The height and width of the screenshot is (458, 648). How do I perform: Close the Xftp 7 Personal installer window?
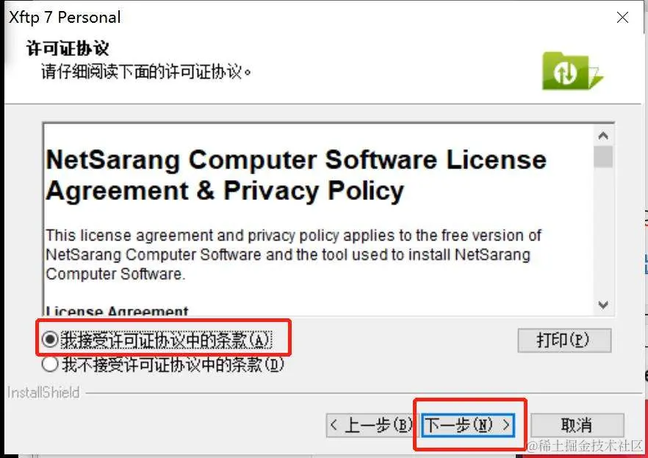(x=622, y=18)
